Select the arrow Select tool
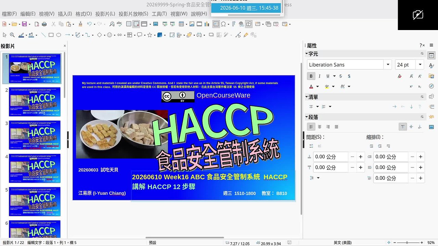This screenshot has width=438, height=246. click(4, 35)
